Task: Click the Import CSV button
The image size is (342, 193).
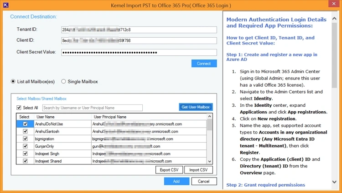Action: tap(198, 170)
